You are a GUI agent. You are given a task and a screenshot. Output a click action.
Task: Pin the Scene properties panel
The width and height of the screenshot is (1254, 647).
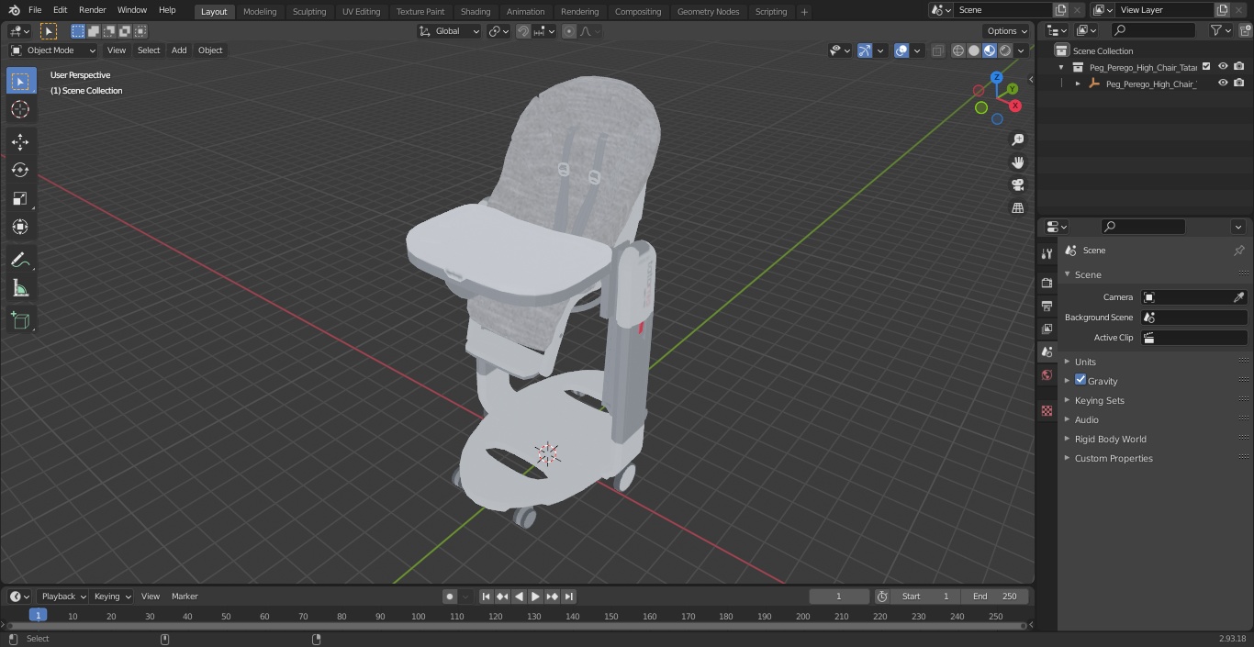click(x=1238, y=251)
